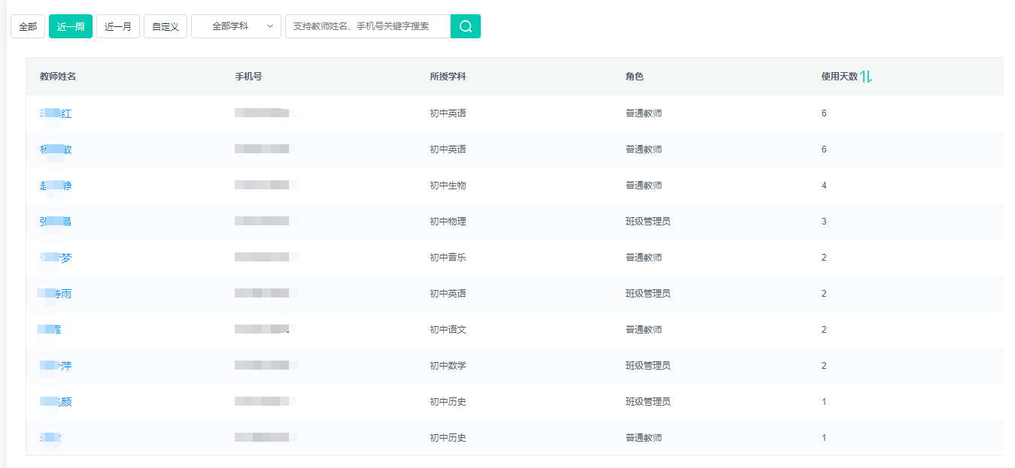Click the green magnifier search button

pos(465,26)
